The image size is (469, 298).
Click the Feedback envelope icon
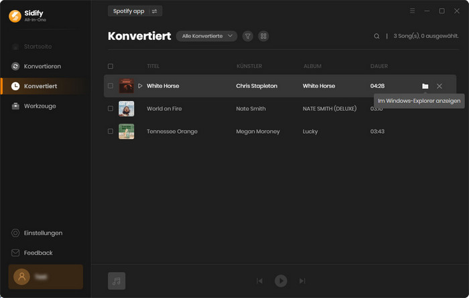(15, 253)
